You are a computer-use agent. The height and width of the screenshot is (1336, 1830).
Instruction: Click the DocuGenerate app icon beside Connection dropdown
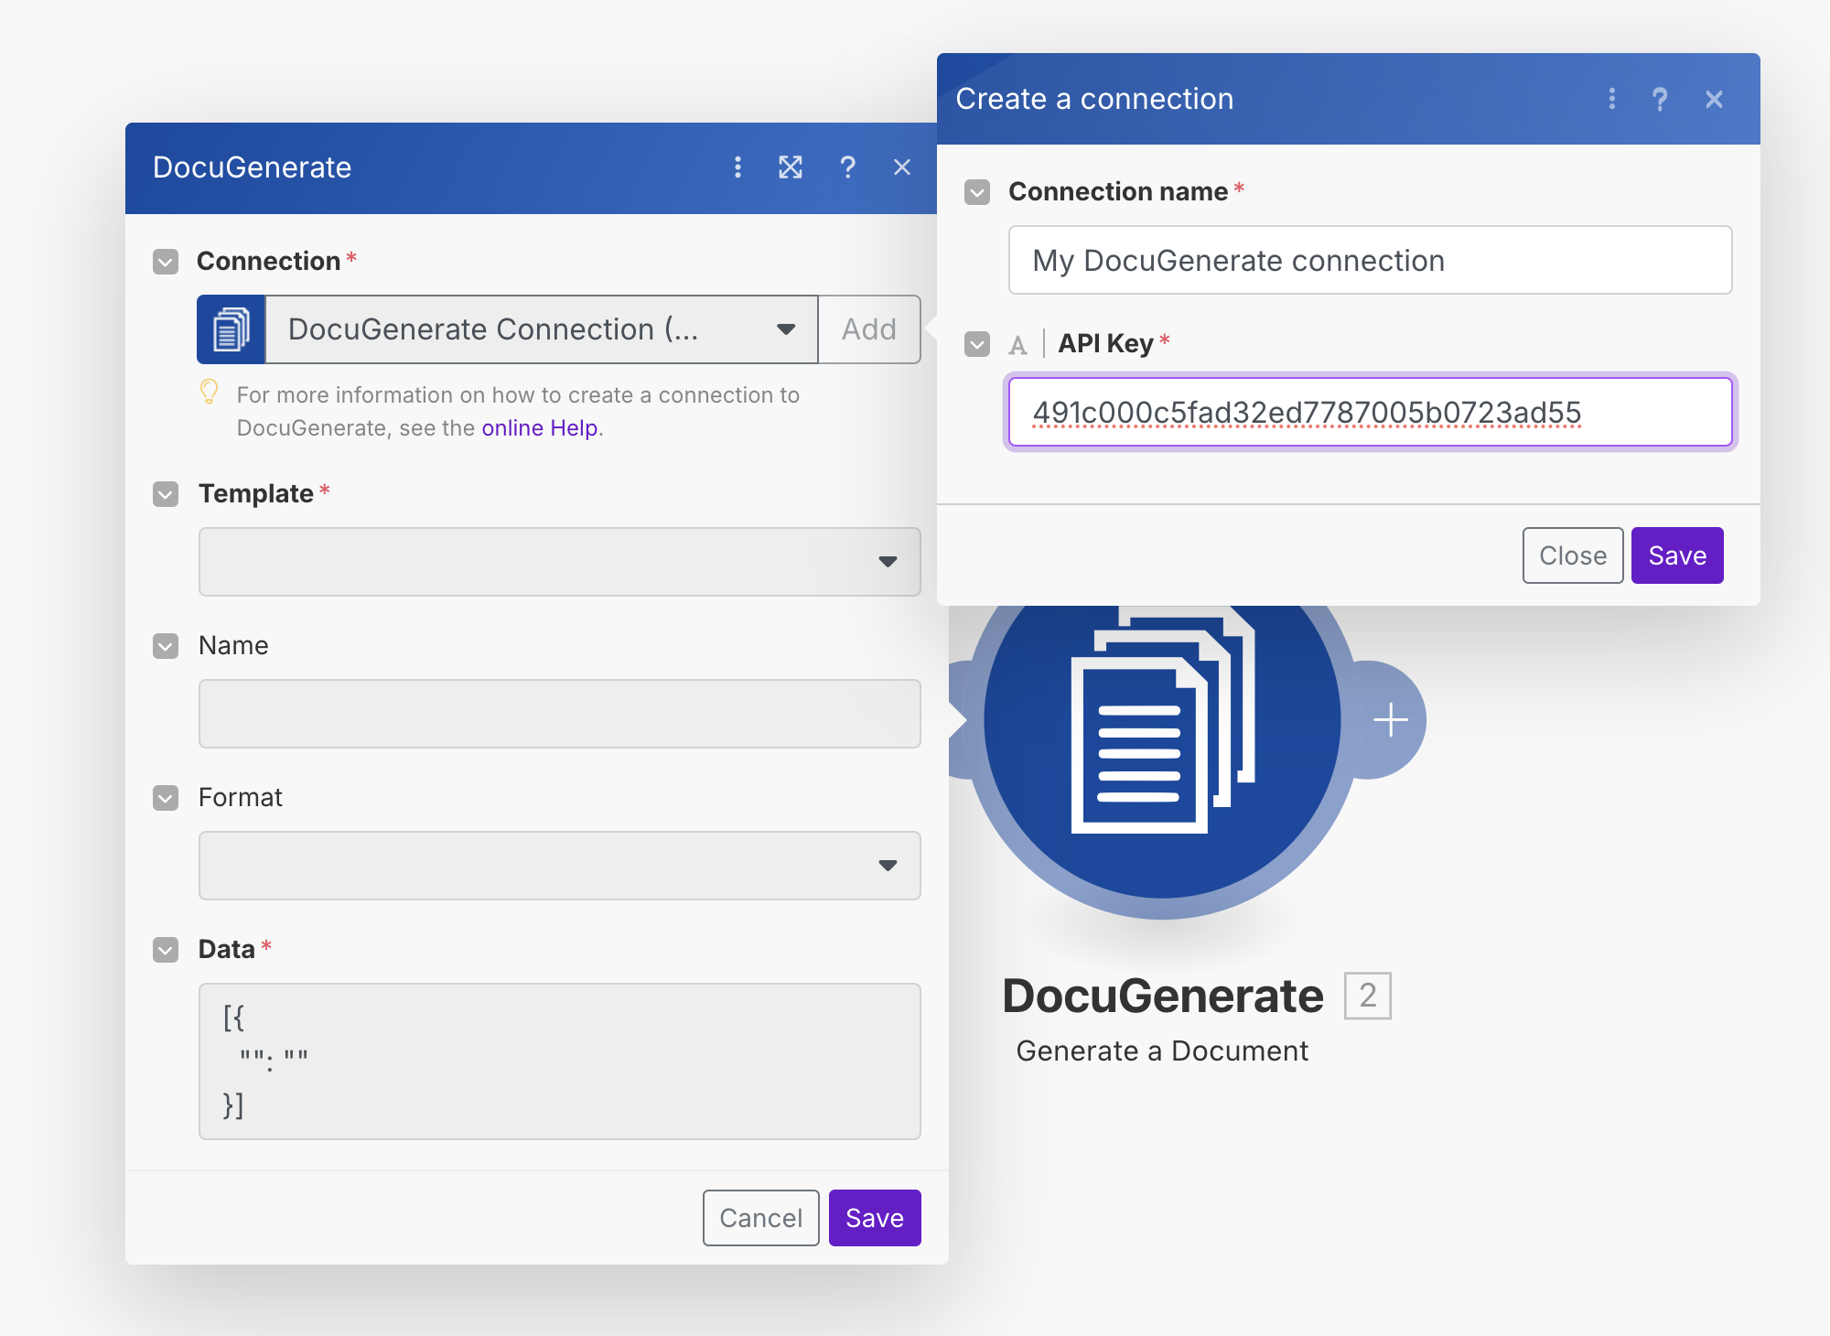click(x=231, y=329)
